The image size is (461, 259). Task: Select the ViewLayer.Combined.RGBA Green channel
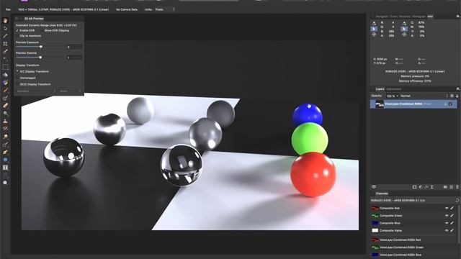[x=413, y=247]
